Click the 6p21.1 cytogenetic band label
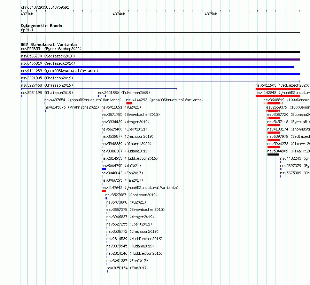Screen dimensions: 310x285 point(27,30)
